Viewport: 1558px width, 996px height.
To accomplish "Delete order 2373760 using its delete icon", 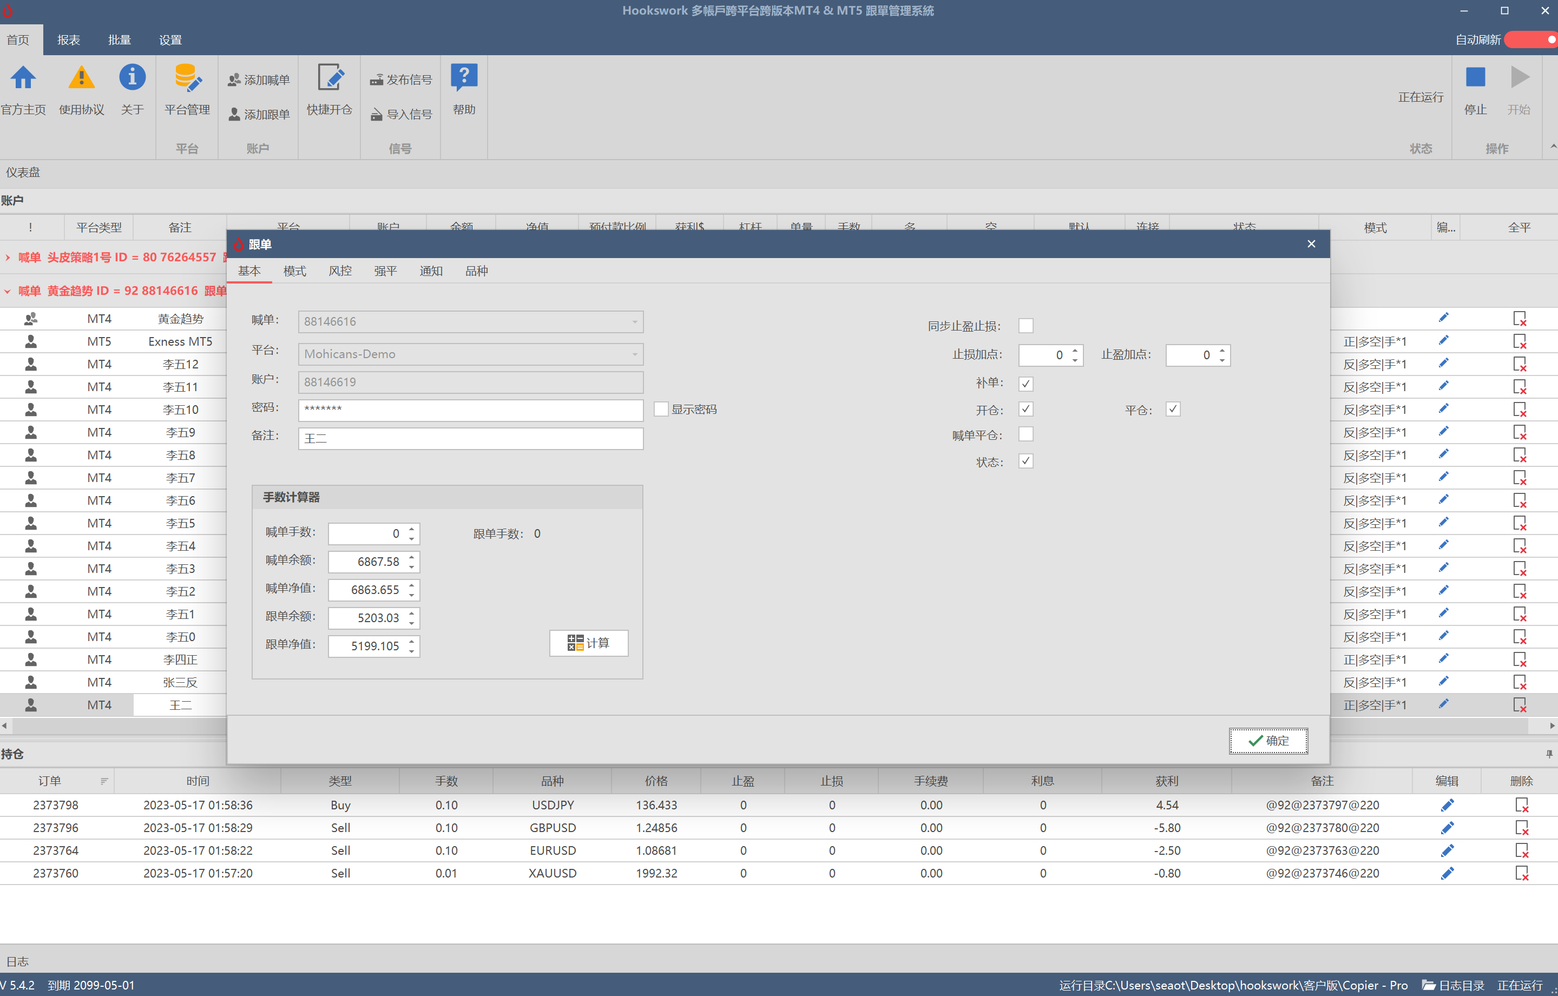I will [x=1522, y=873].
